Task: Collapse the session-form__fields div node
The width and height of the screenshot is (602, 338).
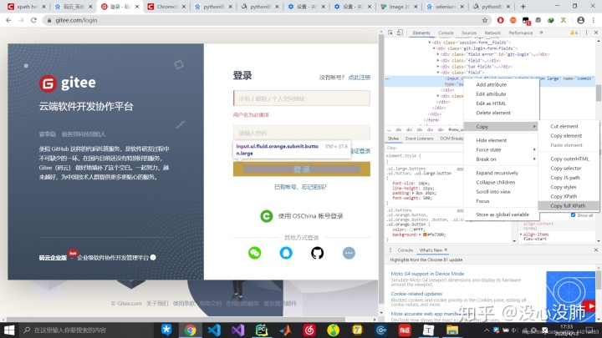Action: 430,43
